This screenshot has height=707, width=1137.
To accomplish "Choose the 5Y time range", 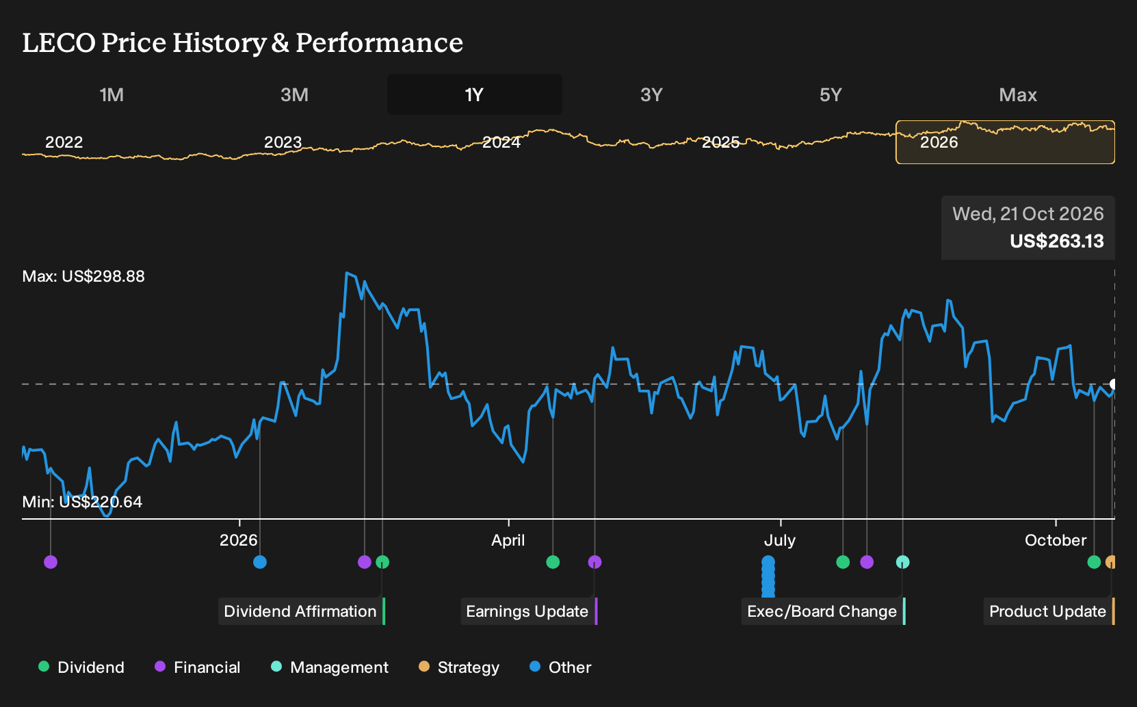I will [x=831, y=94].
